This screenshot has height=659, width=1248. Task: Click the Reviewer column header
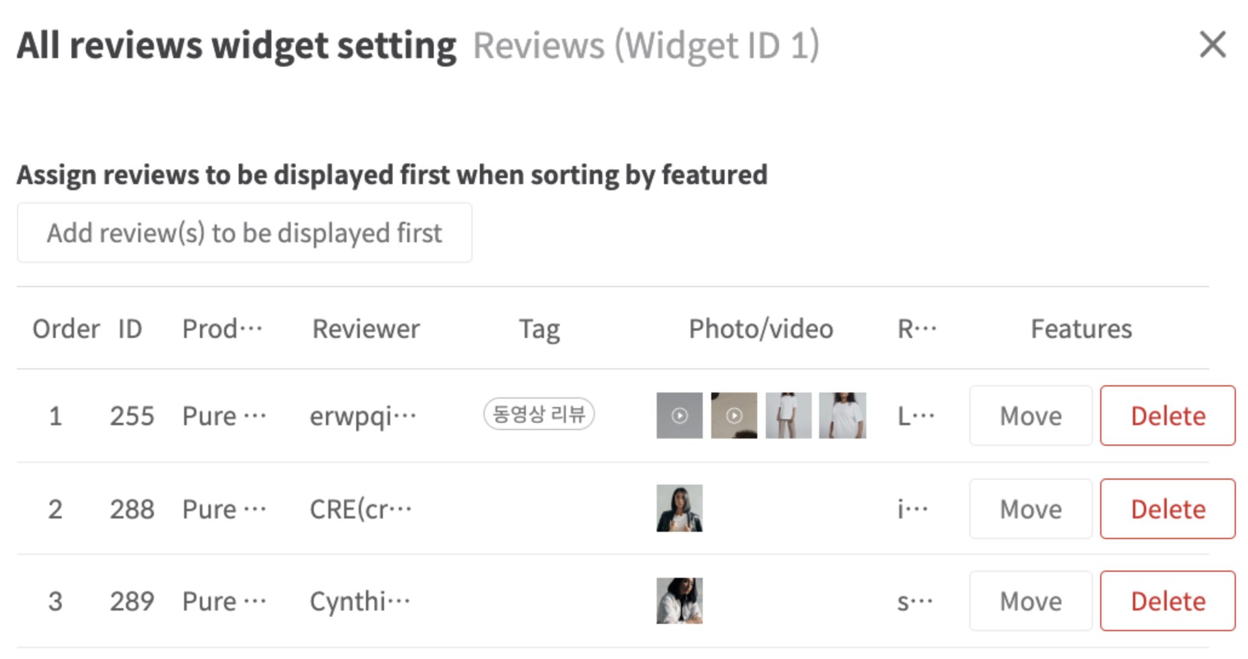tap(366, 329)
